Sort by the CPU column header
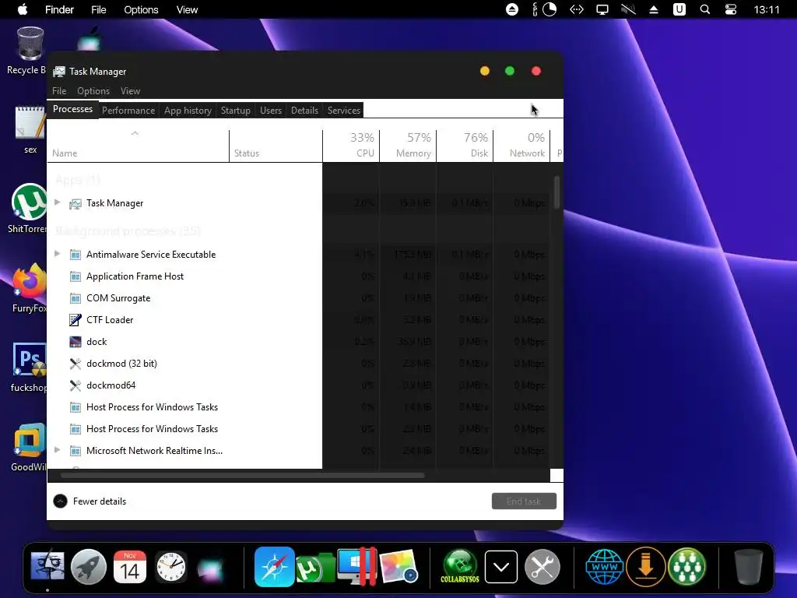 (351, 146)
